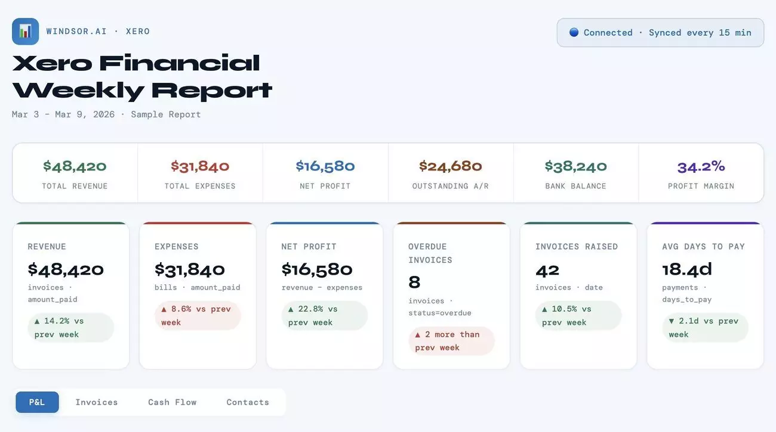This screenshot has width=776, height=432.
Task: Click the down arrow on Avg Days to Pay
Action: click(671, 321)
